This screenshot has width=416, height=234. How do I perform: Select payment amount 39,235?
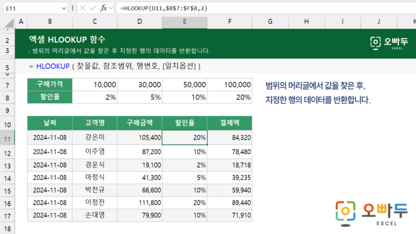(230, 178)
